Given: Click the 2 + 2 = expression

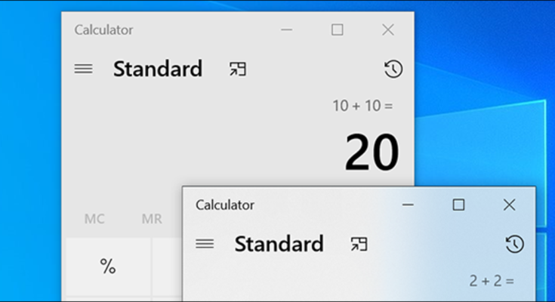Looking at the screenshot, I should pos(491,281).
